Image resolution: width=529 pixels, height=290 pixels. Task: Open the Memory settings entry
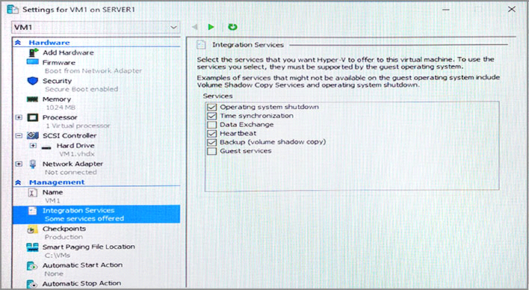57,99
